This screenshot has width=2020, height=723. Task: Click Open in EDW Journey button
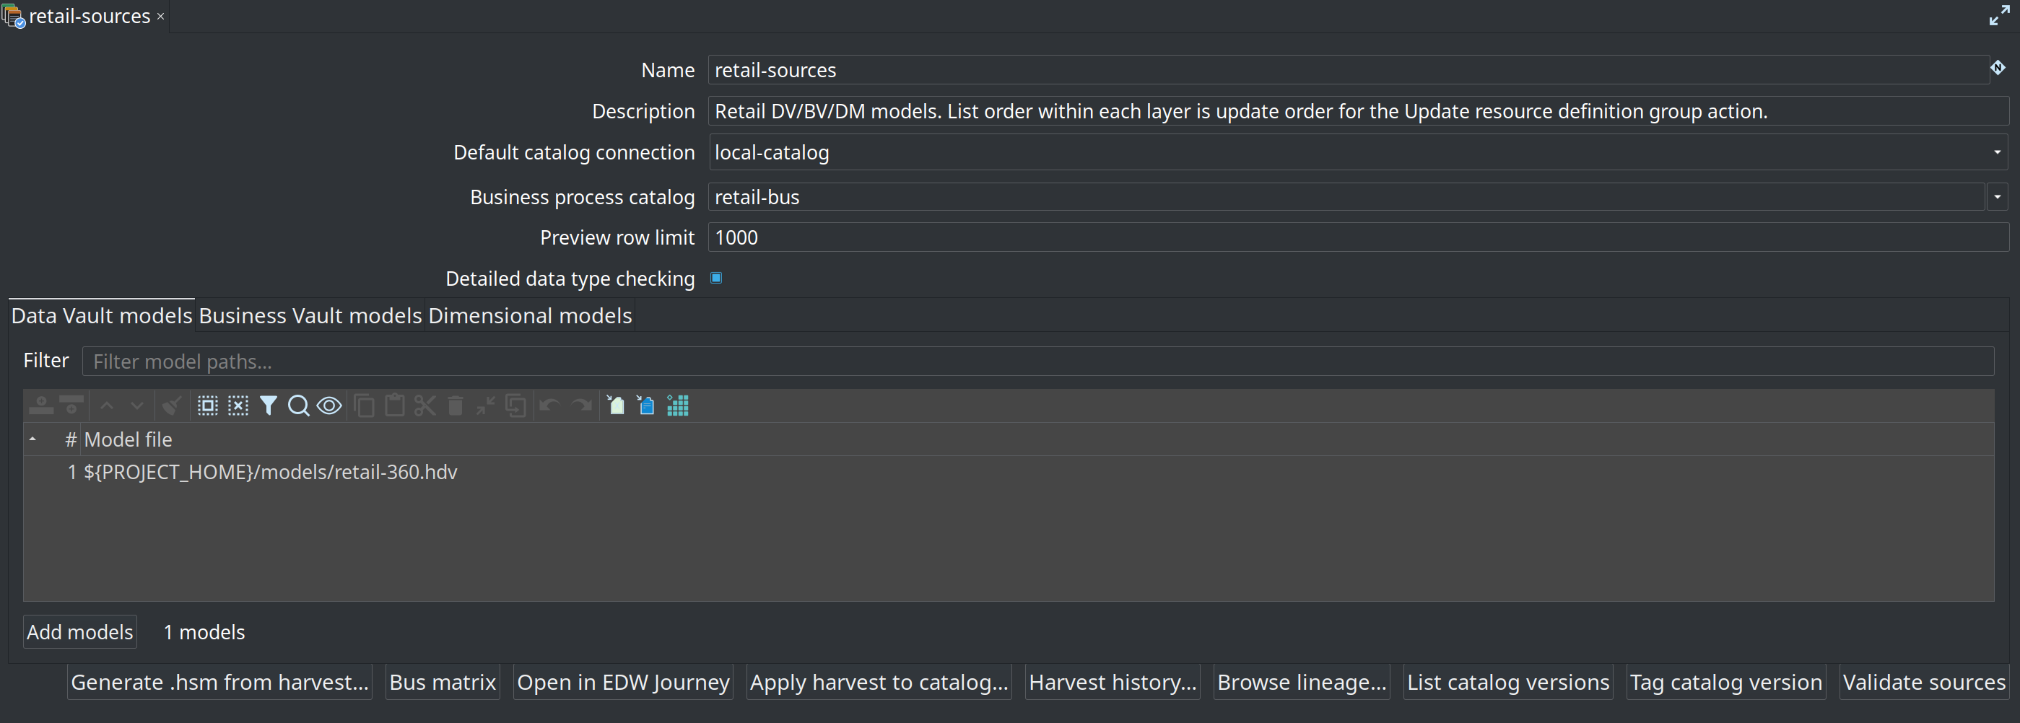click(624, 682)
